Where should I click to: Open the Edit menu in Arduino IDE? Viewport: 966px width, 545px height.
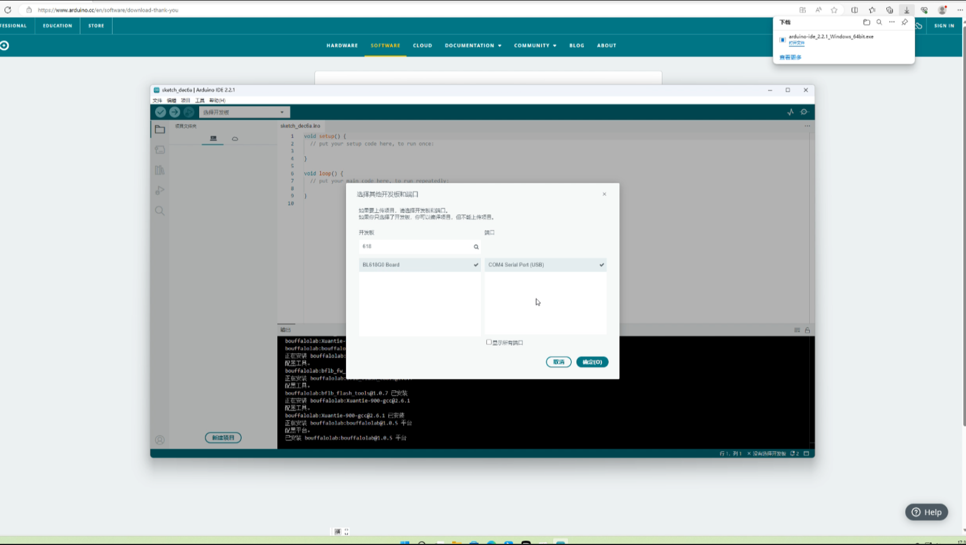point(172,100)
